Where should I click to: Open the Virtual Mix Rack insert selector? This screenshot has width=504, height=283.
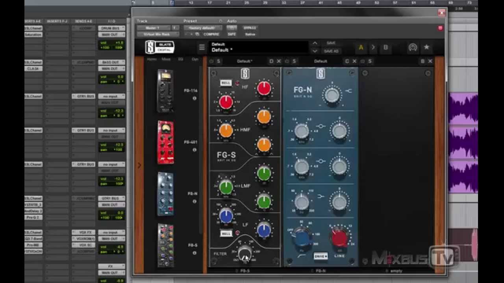point(157,34)
